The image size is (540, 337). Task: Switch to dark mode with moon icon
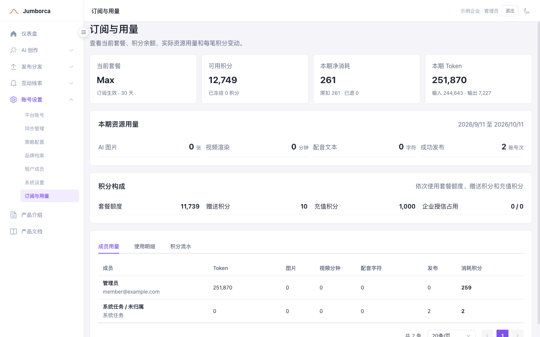coord(526,11)
